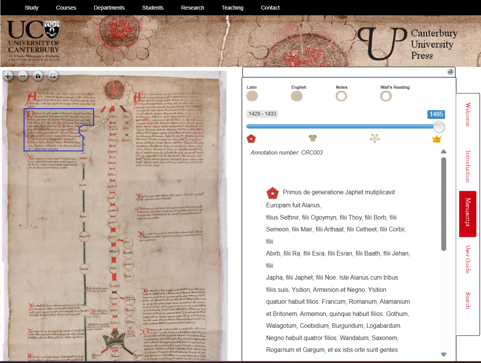Click the UC University of Canterbury logo

tap(34, 41)
